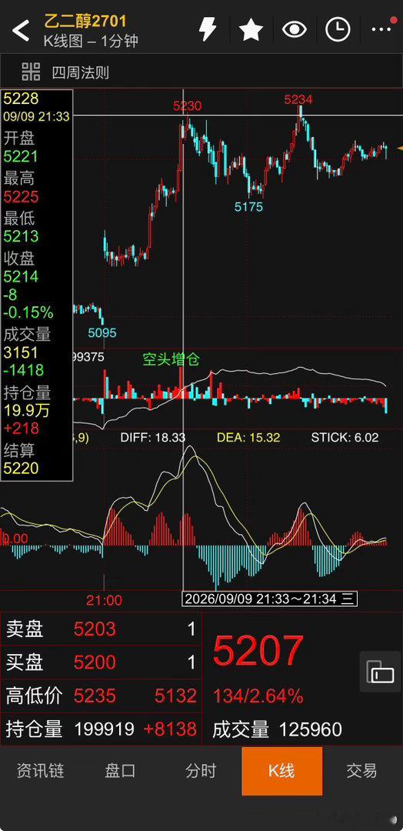Tap the STICK: 6.02 value

pos(345,437)
